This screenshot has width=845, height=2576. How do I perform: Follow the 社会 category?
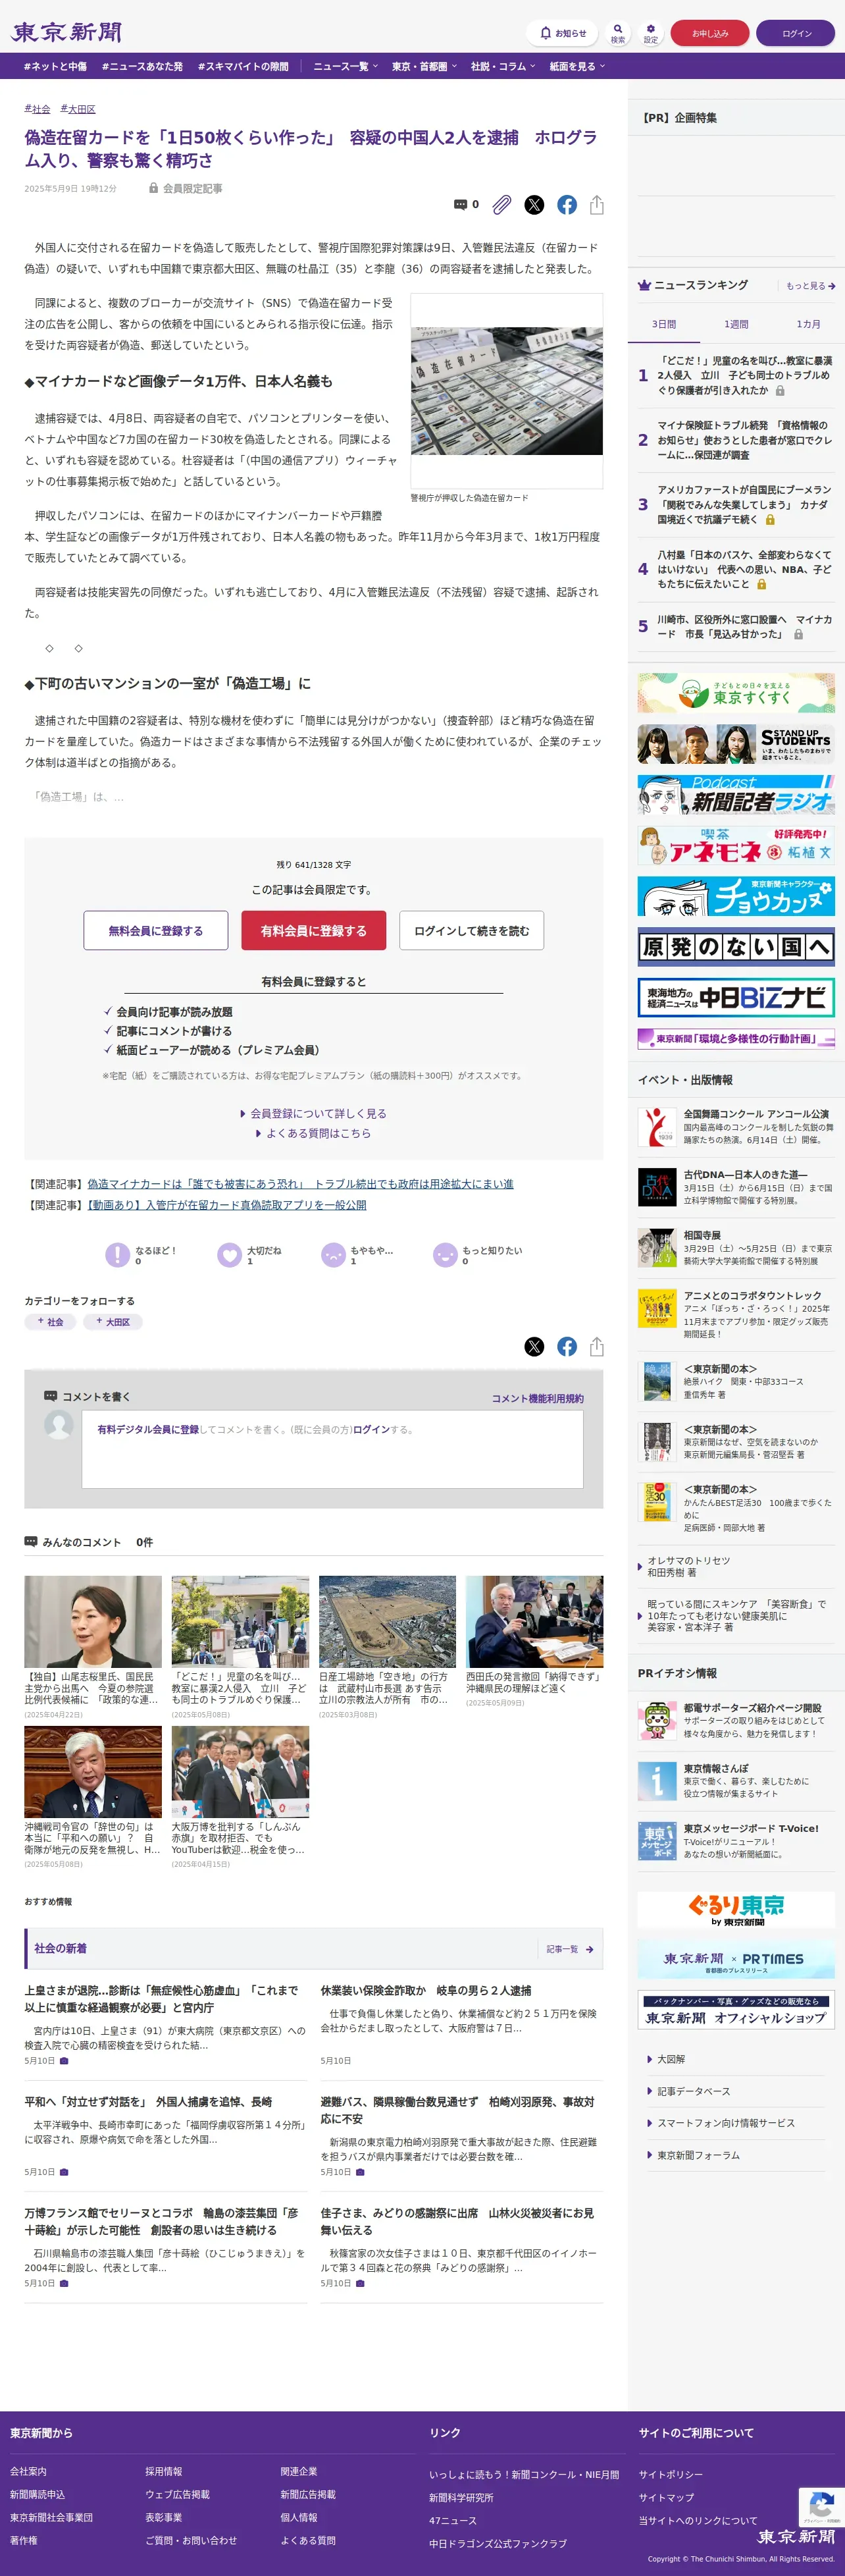coord(50,1322)
